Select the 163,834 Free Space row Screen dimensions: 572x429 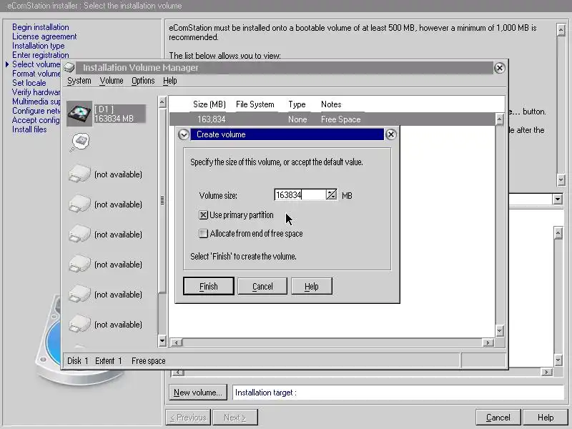(332, 119)
